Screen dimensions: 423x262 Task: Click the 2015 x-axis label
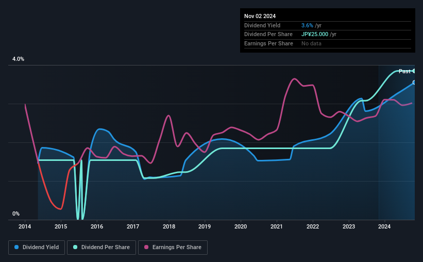click(61, 226)
